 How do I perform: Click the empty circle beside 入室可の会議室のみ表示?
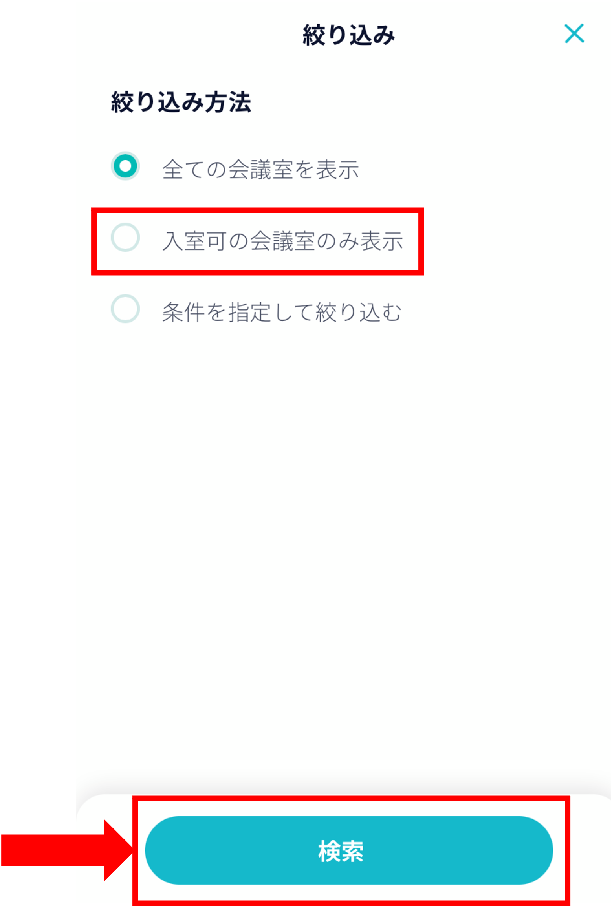pyautogui.click(x=125, y=238)
